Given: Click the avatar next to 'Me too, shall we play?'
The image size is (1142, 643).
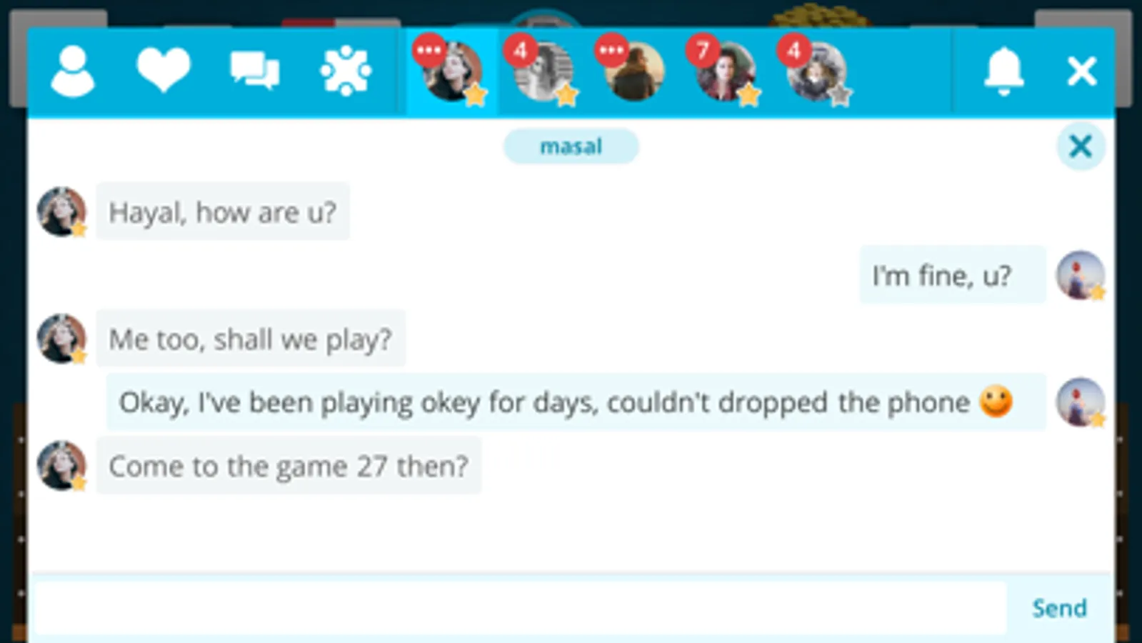Looking at the screenshot, I should pos(62,339).
